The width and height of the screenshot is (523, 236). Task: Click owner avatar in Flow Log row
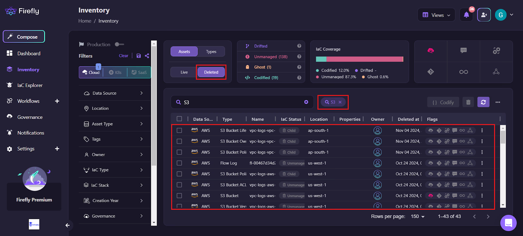coord(378,163)
